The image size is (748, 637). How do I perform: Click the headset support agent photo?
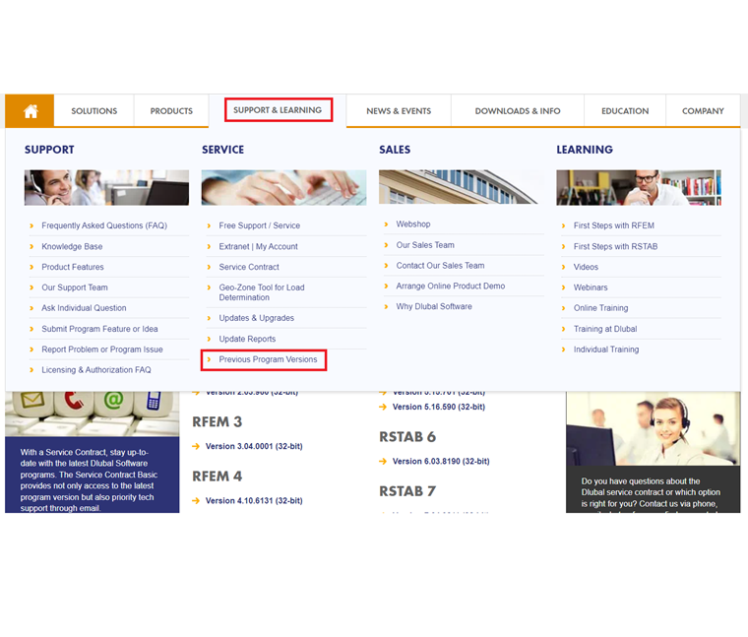click(x=654, y=428)
